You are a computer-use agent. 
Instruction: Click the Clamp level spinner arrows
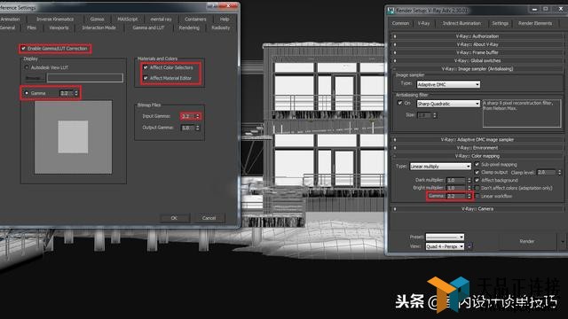pos(559,173)
